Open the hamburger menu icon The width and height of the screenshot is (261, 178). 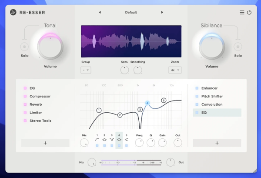tap(242, 13)
